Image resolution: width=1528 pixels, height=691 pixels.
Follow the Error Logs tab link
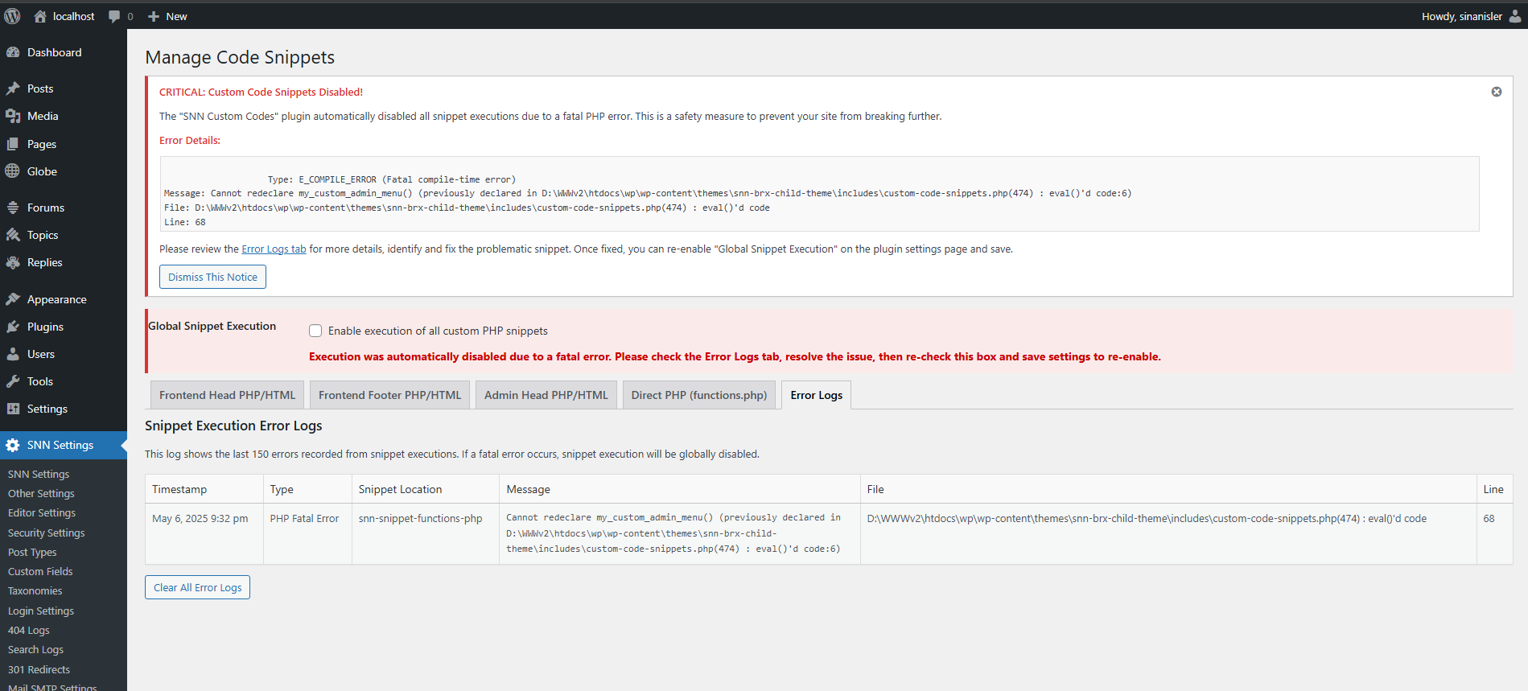[x=274, y=249]
